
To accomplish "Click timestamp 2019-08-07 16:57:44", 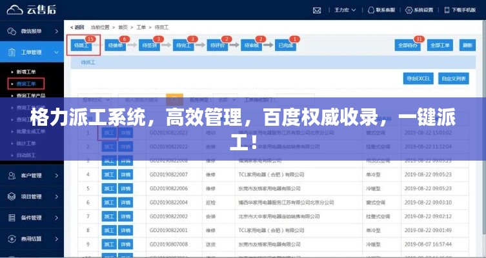I will [x=428, y=244].
